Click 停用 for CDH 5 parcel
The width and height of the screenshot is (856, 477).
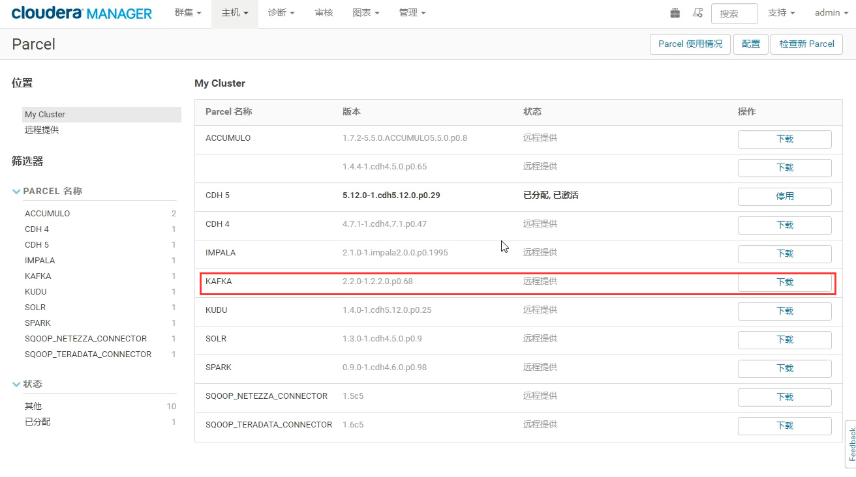point(784,197)
